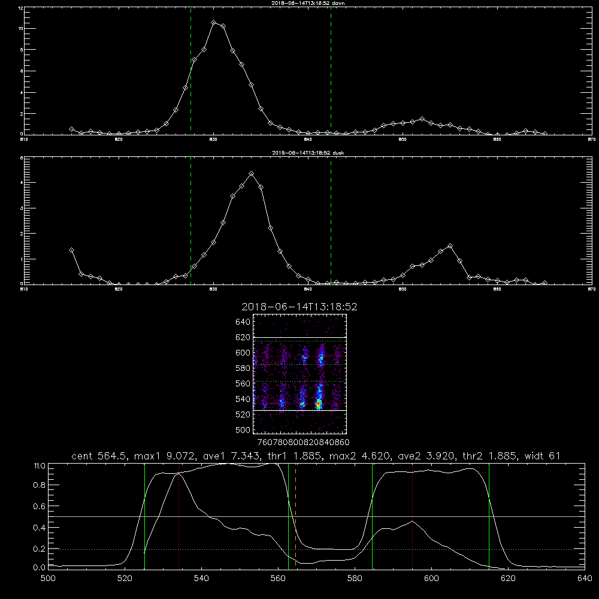Viewport: 599px width, 599px height.
Task: Click the heatmap y-axis label 580
Action: 243,368
